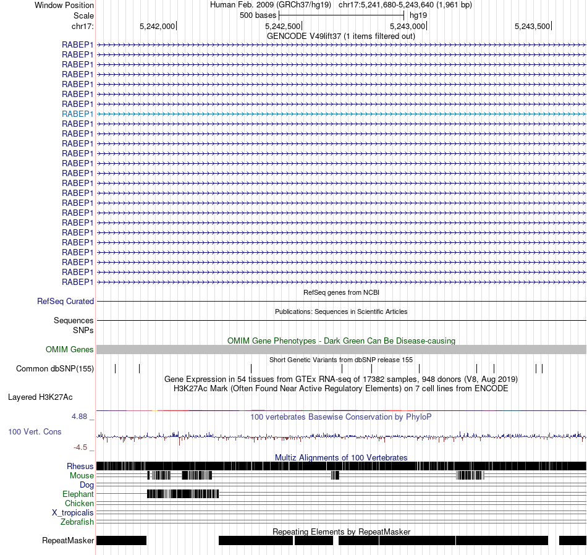Click the OMIM Gene Phenotypes track title

coord(341,341)
